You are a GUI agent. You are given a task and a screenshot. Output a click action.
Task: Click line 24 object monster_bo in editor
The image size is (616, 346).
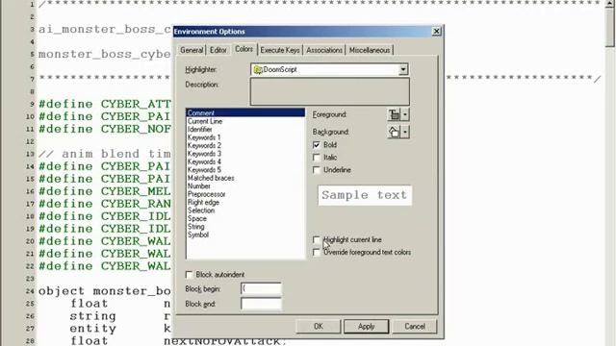[105, 291]
